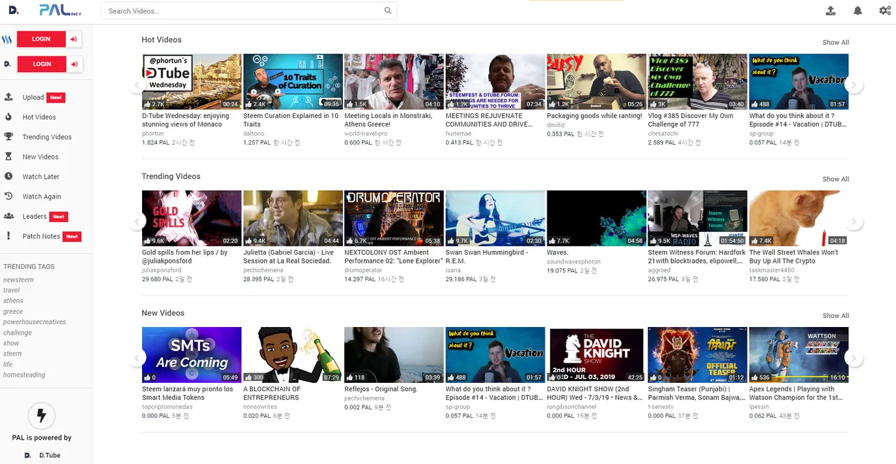
Task: Click the search magnifier icon
Action: [388, 10]
